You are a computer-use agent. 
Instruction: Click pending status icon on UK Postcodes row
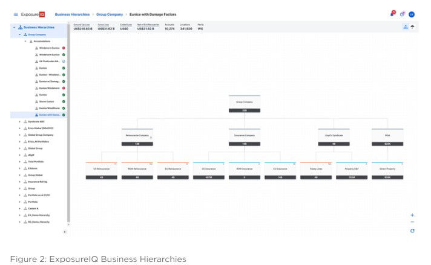click(x=64, y=62)
